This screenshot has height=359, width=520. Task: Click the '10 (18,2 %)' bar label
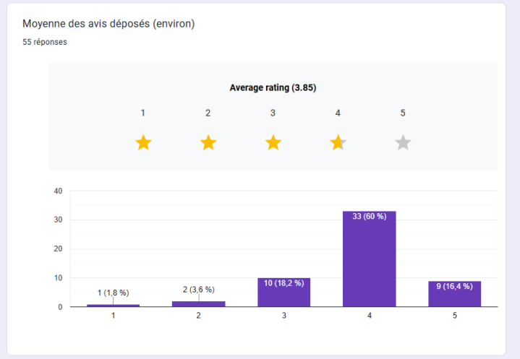[x=284, y=283]
